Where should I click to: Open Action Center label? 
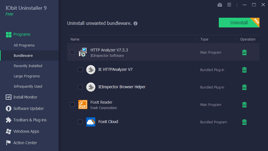coord(25,143)
